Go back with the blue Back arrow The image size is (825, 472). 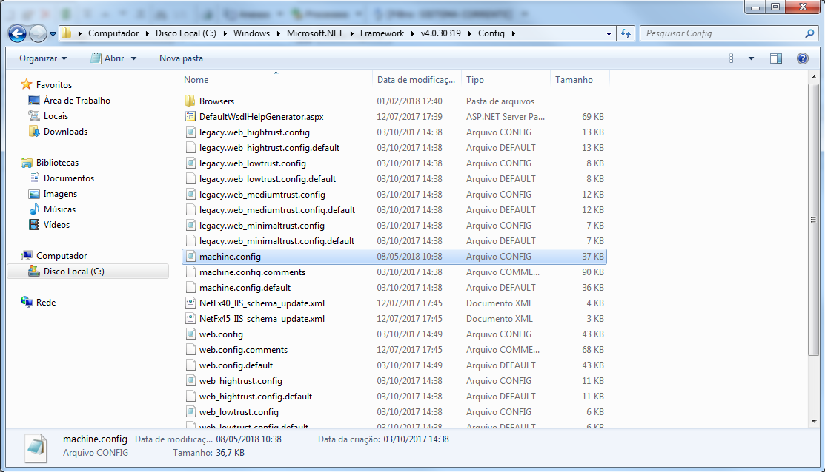[x=17, y=33]
